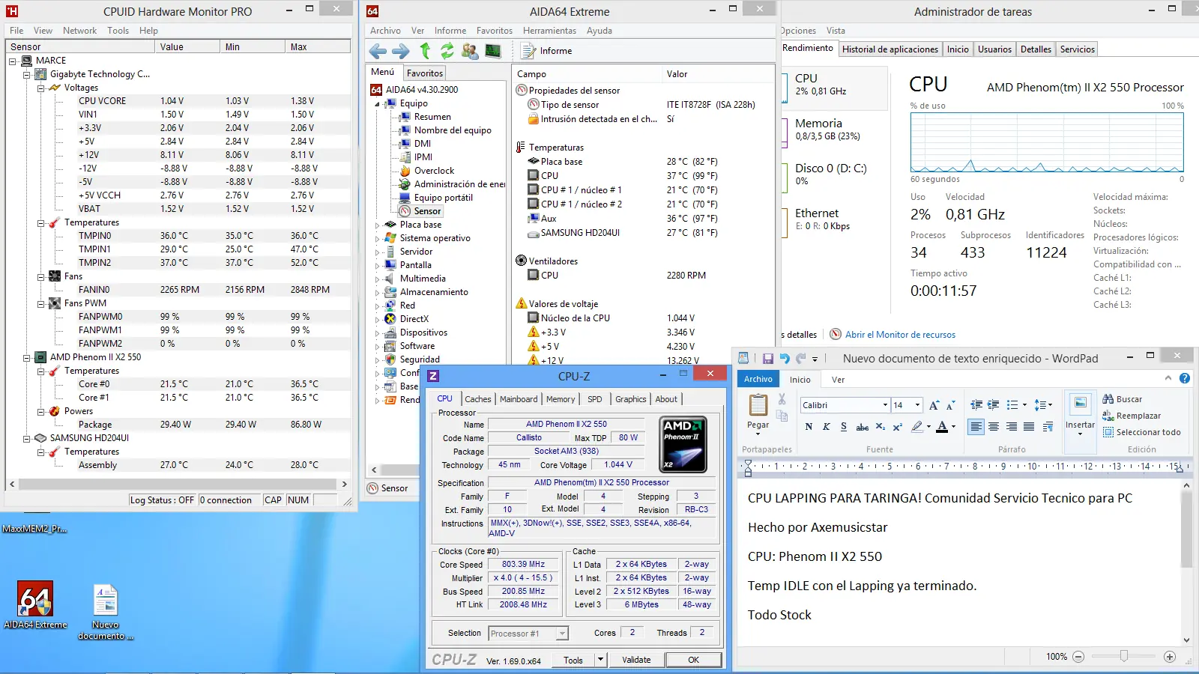The width and height of the screenshot is (1199, 674).
Task: Switch to the Caches tab in CPU-Z
Action: click(477, 399)
